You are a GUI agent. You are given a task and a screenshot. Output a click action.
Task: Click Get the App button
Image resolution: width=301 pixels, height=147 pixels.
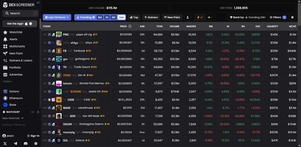(20, 24)
